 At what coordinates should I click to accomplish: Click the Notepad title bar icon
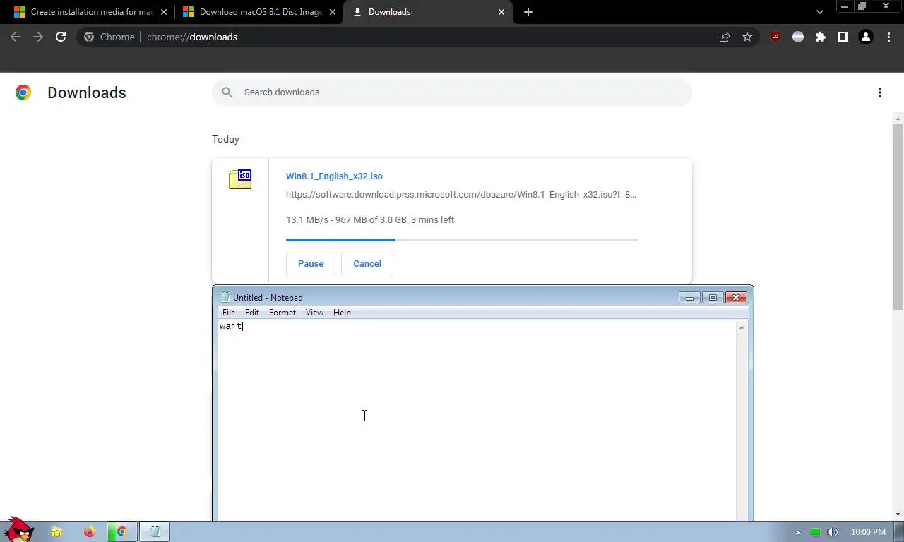point(225,297)
